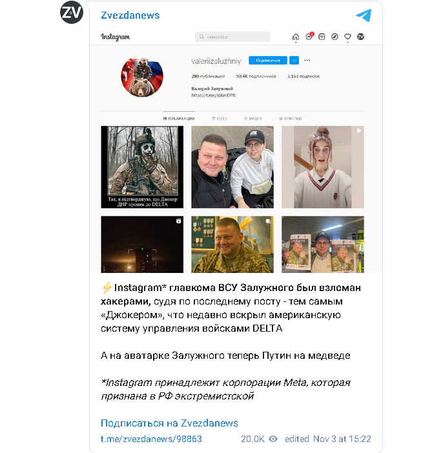Follow the t.me/zvezdanews/98863 link

click(151, 439)
